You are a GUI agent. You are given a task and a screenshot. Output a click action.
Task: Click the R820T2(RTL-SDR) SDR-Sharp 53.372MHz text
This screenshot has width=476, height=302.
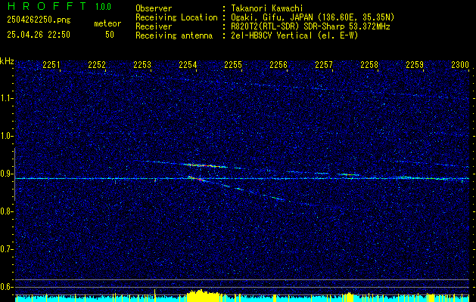coord(310,26)
